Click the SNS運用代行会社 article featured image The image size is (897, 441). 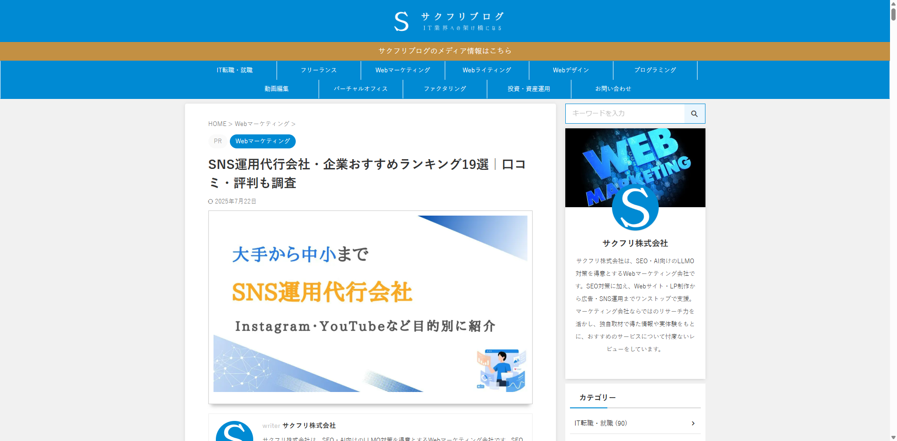(x=370, y=307)
